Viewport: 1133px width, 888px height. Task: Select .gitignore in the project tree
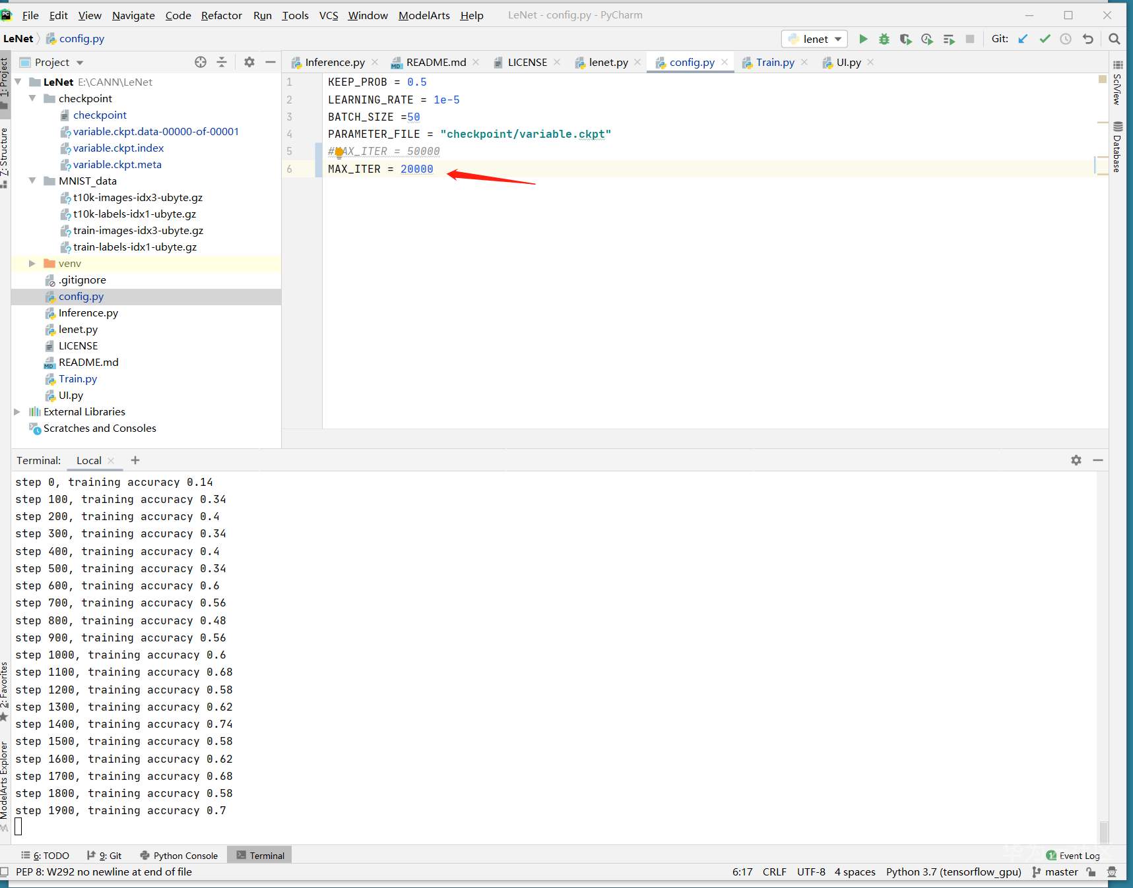tap(82, 280)
